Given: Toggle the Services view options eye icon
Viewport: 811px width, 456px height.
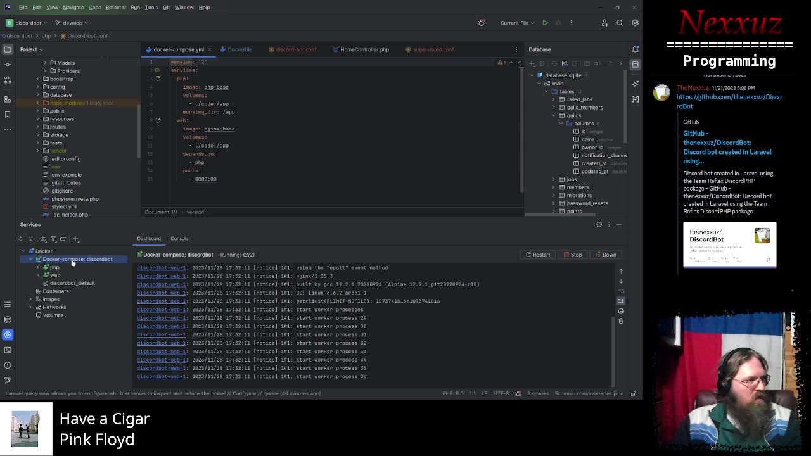Looking at the screenshot, I should point(43,239).
